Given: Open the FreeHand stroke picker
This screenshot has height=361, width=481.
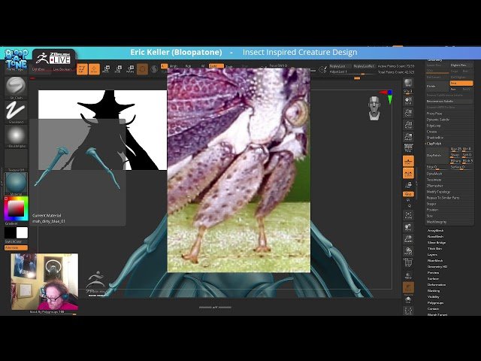Looking at the screenshot, I should tap(16, 111).
